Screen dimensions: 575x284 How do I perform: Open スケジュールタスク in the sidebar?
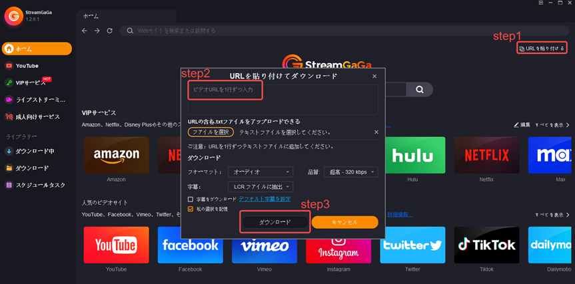click(x=37, y=185)
